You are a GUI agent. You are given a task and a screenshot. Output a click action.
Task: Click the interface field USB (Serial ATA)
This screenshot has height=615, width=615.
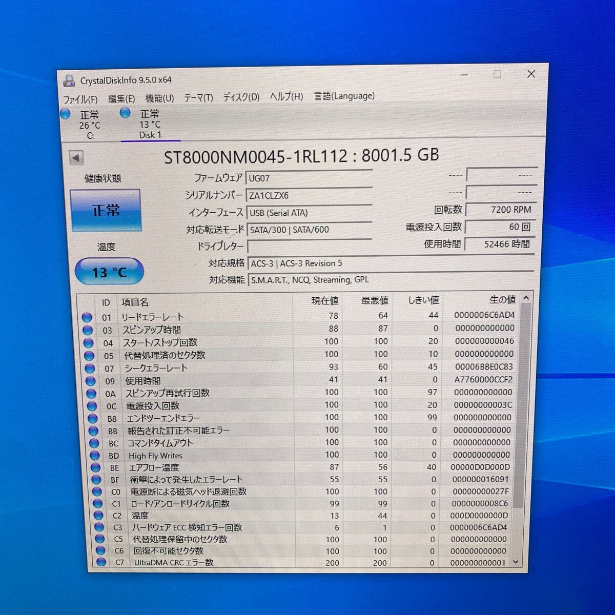[309, 212]
